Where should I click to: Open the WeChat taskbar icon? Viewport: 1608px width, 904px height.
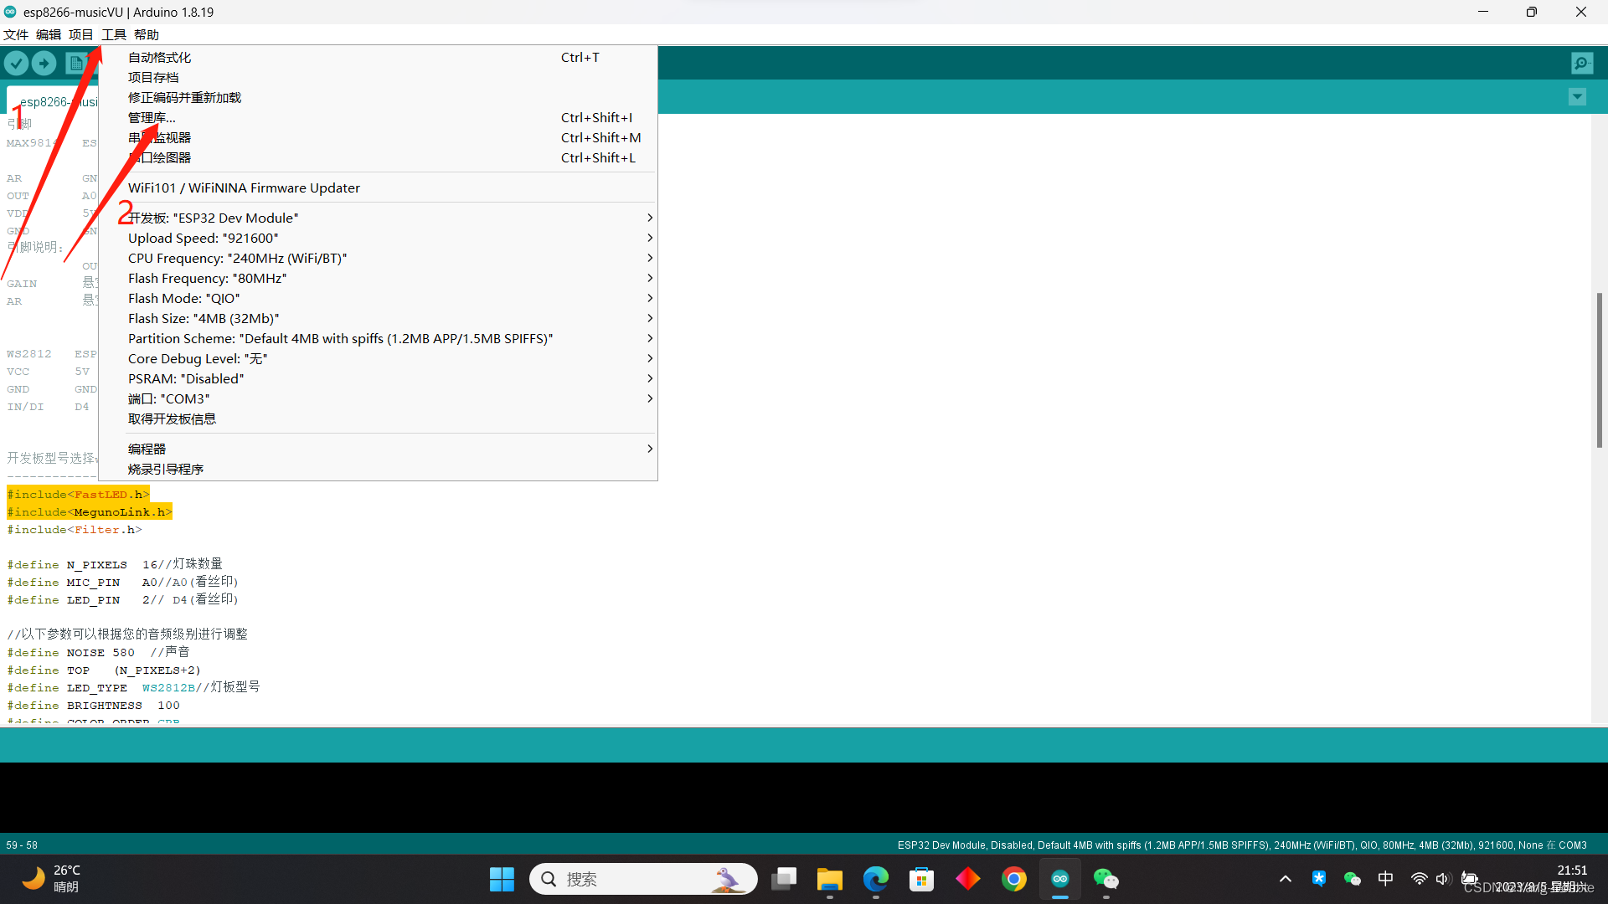[x=1105, y=879]
